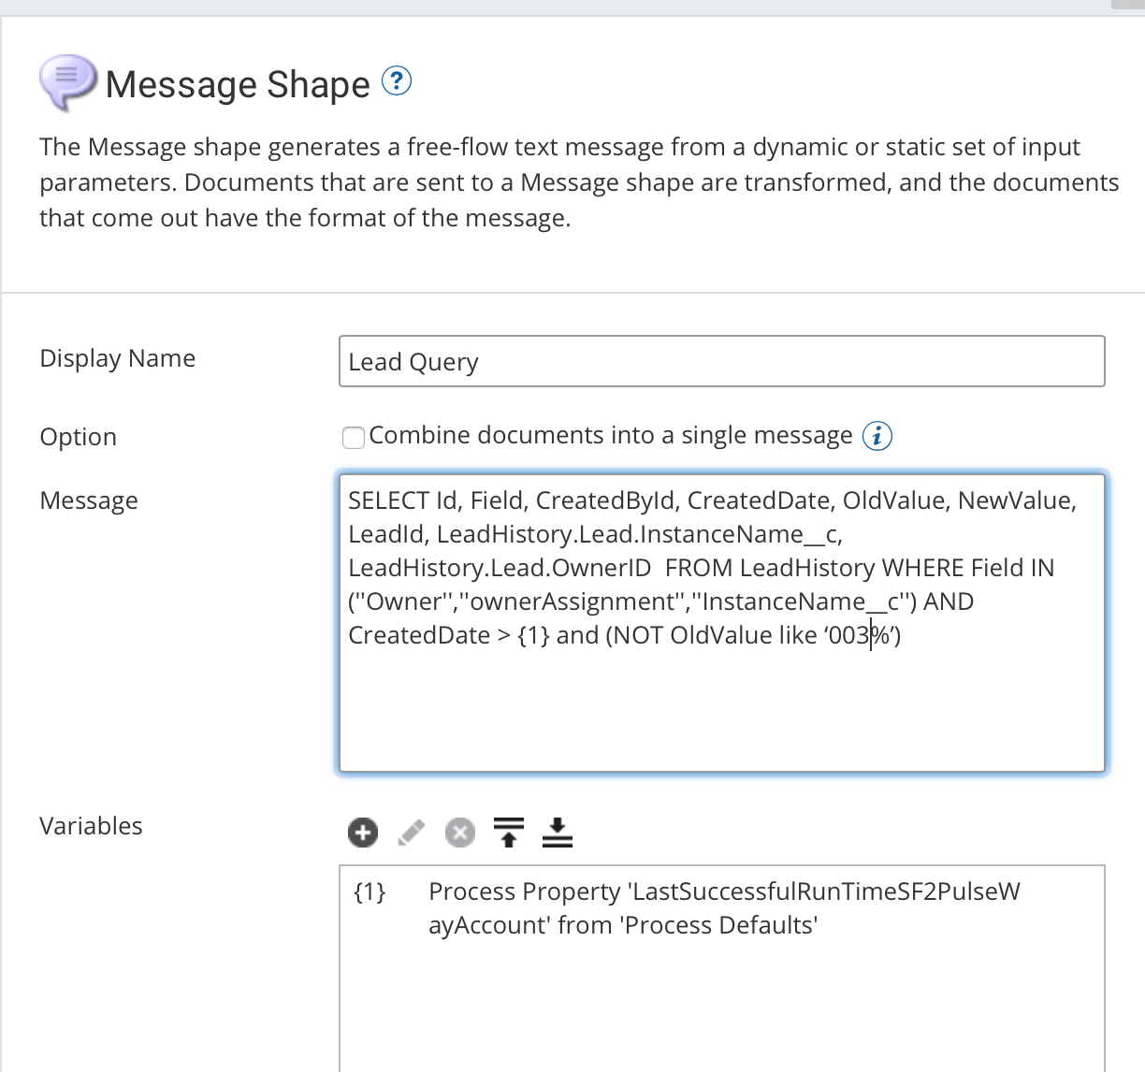This screenshot has width=1145, height=1072.
Task: Click the Combine documents option label text
Action: coord(610,436)
